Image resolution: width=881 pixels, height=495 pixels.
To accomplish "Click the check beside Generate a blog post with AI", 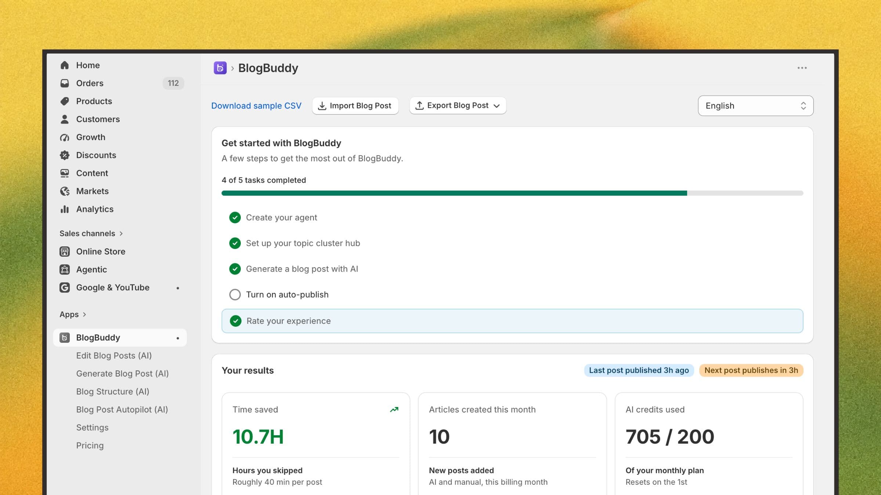I will coord(235,269).
